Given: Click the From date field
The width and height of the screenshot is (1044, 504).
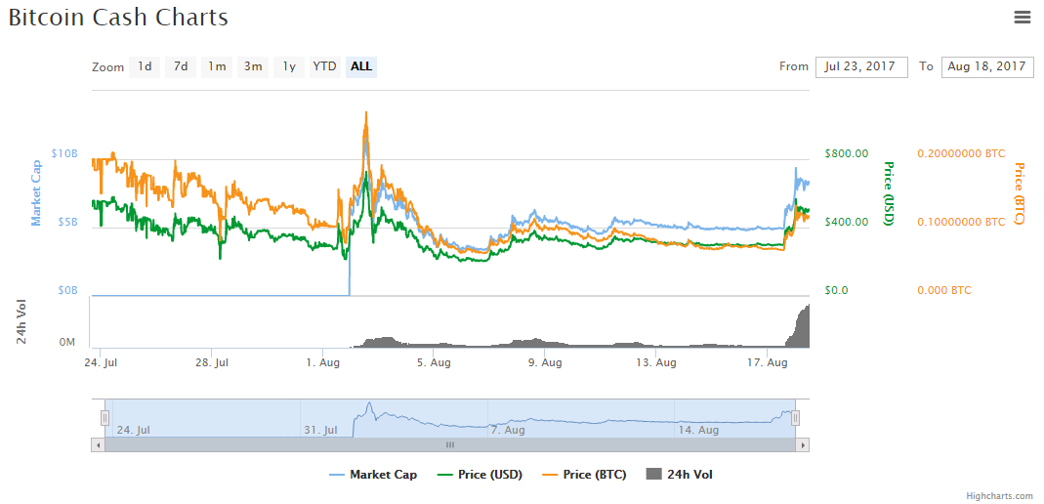Looking at the screenshot, I should point(861,66).
